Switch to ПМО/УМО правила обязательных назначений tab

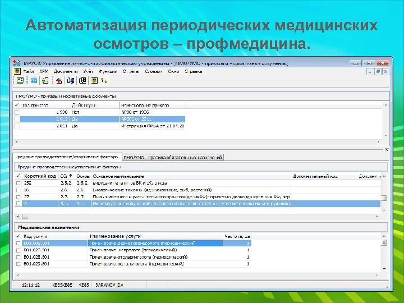173,157
